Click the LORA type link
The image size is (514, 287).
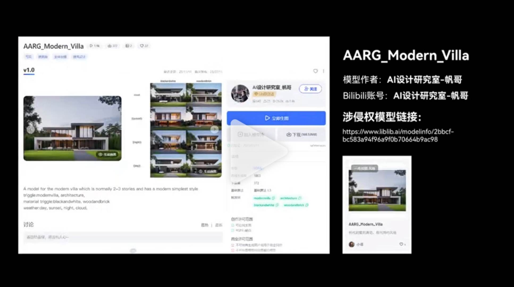click(258, 168)
